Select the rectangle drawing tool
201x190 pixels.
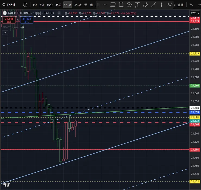(121, 5)
